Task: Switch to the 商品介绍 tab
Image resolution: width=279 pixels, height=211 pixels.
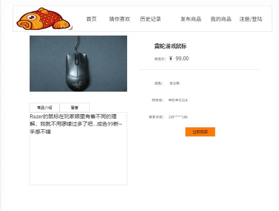Action: click(45, 107)
